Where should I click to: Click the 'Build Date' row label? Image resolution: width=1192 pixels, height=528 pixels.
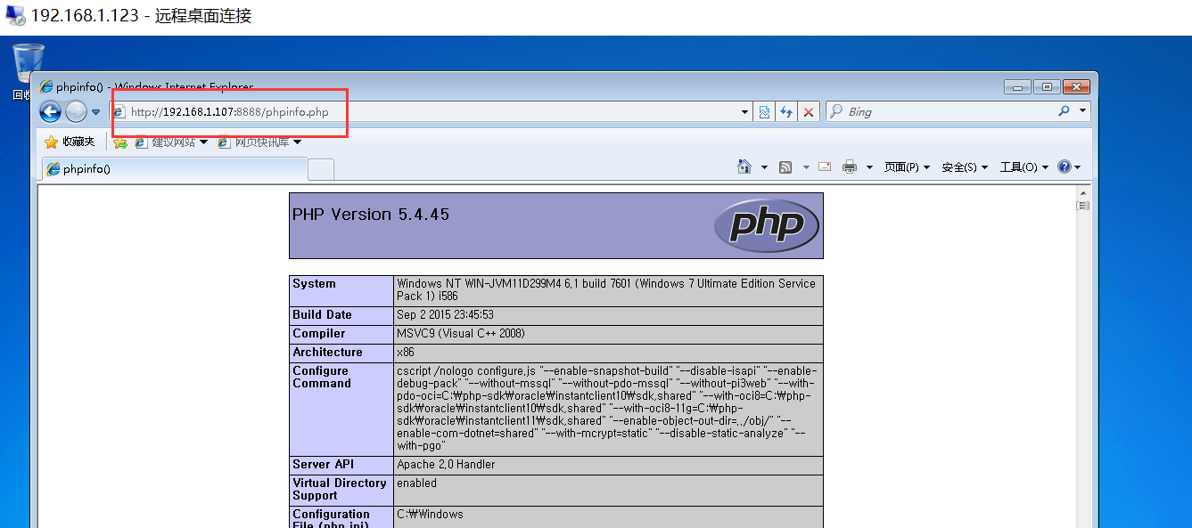[x=322, y=315]
